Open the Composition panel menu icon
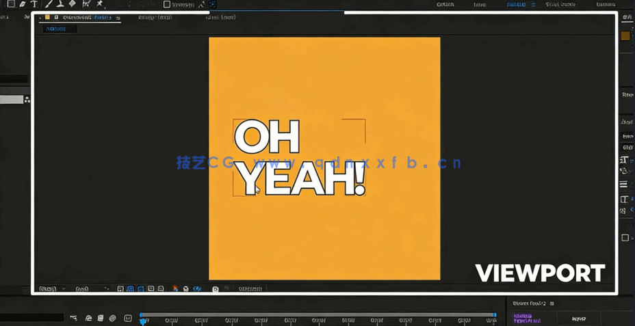 [118, 18]
